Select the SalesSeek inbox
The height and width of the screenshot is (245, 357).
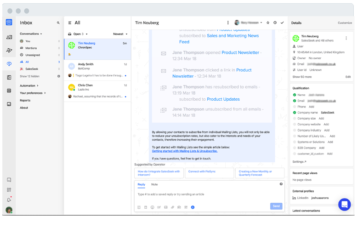[40, 69]
